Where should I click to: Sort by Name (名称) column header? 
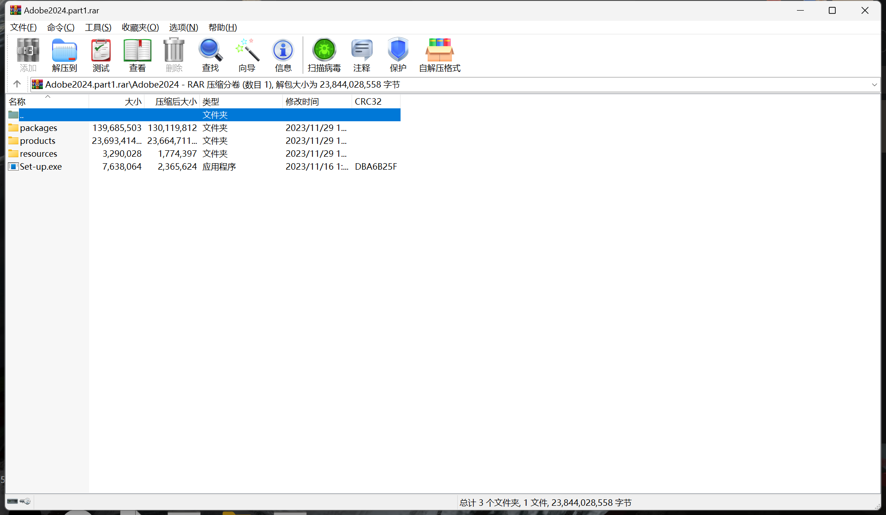[x=47, y=101]
